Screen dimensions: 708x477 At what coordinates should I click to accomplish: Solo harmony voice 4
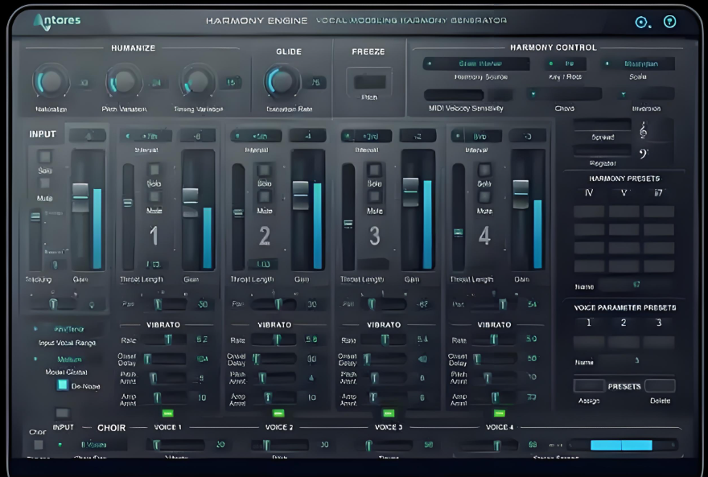[x=484, y=170]
